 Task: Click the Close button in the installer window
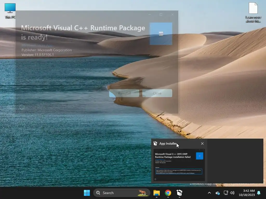tap(157, 93)
